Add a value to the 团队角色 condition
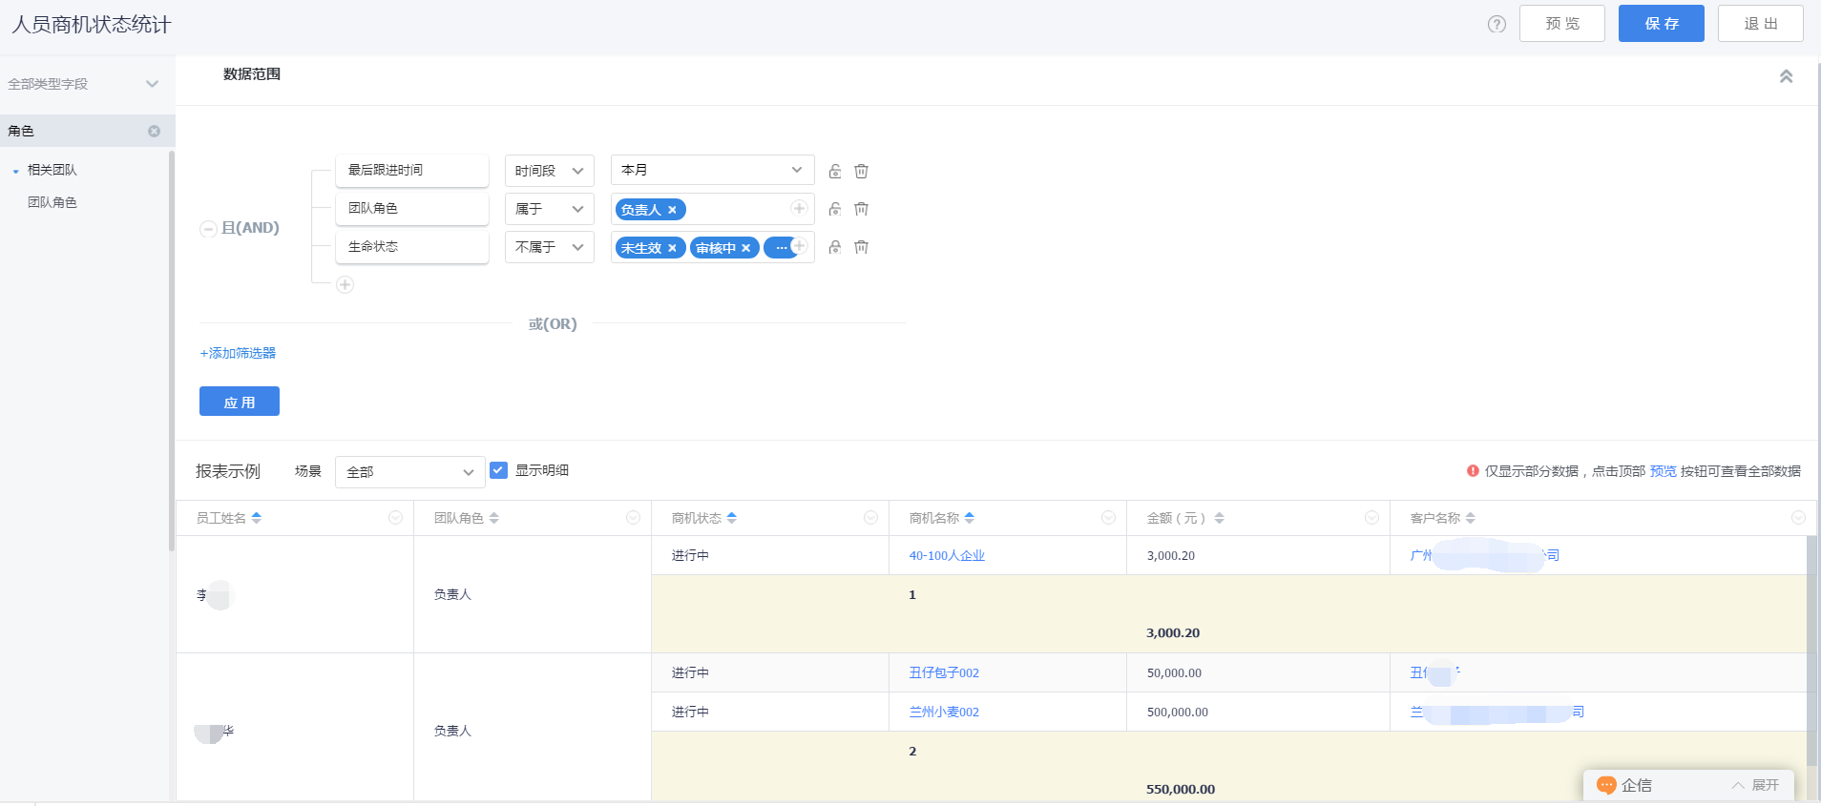This screenshot has width=1821, height=806. 799,208
